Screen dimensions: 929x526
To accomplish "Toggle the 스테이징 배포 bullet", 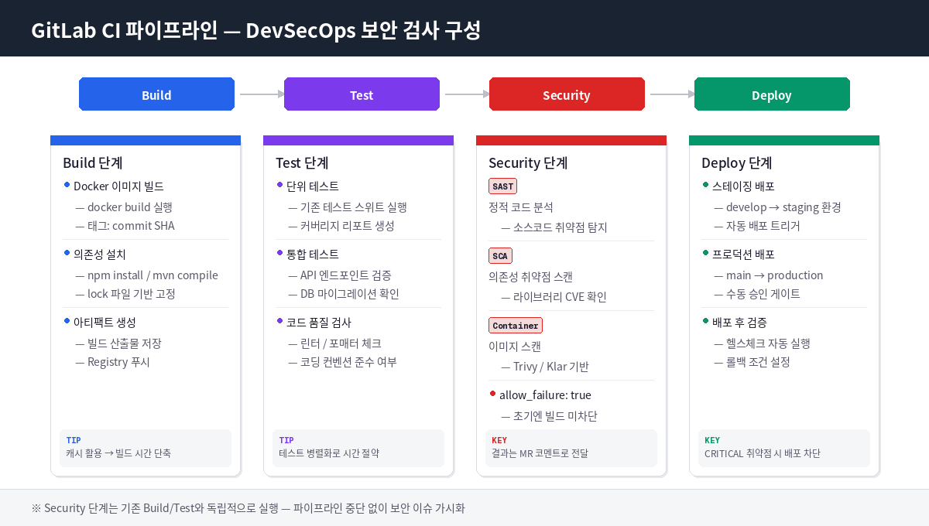I will pos(707,186).
